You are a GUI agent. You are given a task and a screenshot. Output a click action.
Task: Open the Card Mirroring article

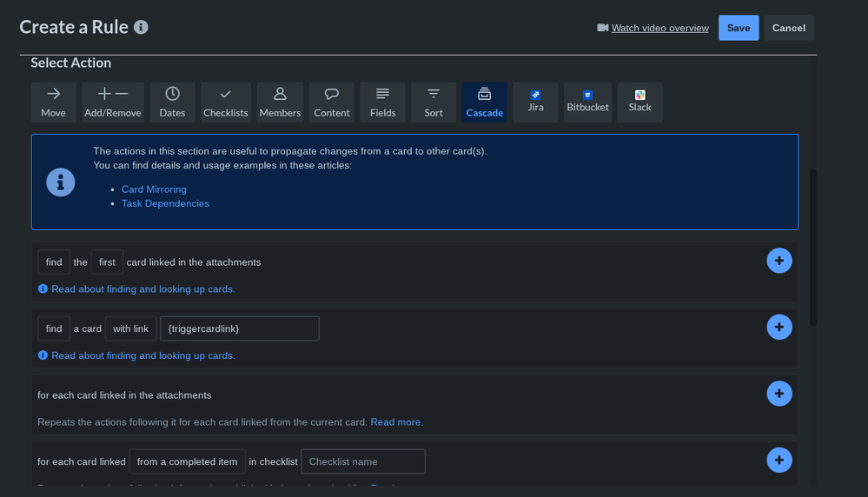(154, 189)
